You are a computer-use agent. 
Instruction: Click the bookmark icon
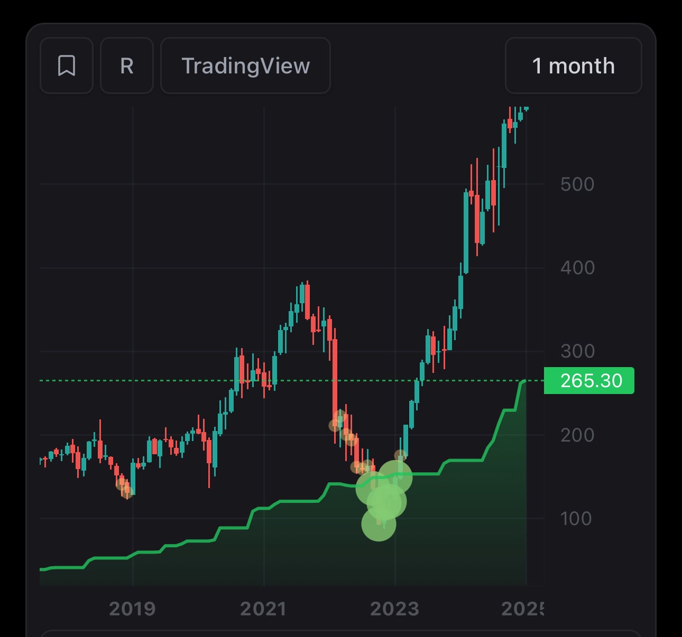click(67, 65)
